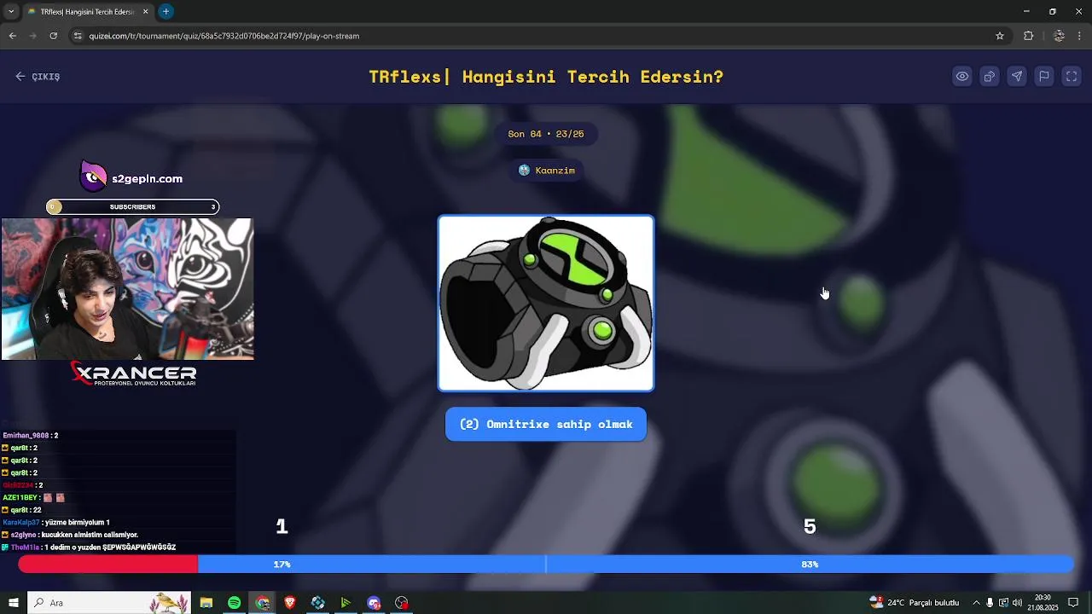Open the browser extensions puzzle icon
The height and width of the screenshot is (614, 1092).
1028,36
